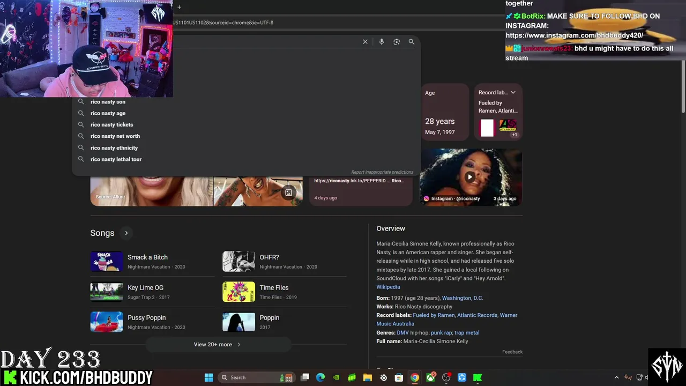The image size is (686, 386).
Task: Expand the song list with View 20+ more
Action: (x=218, y=345)
